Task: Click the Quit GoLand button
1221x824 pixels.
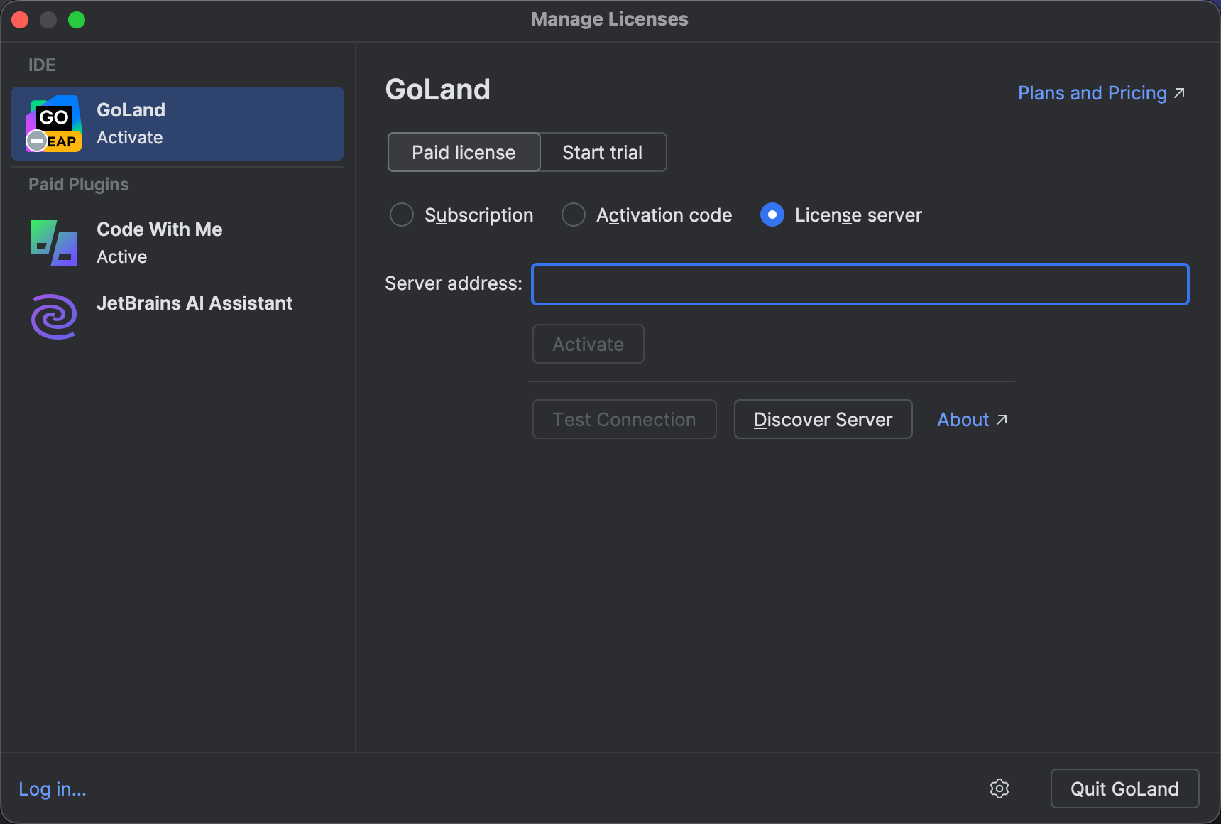Action: coord(1124,788)
